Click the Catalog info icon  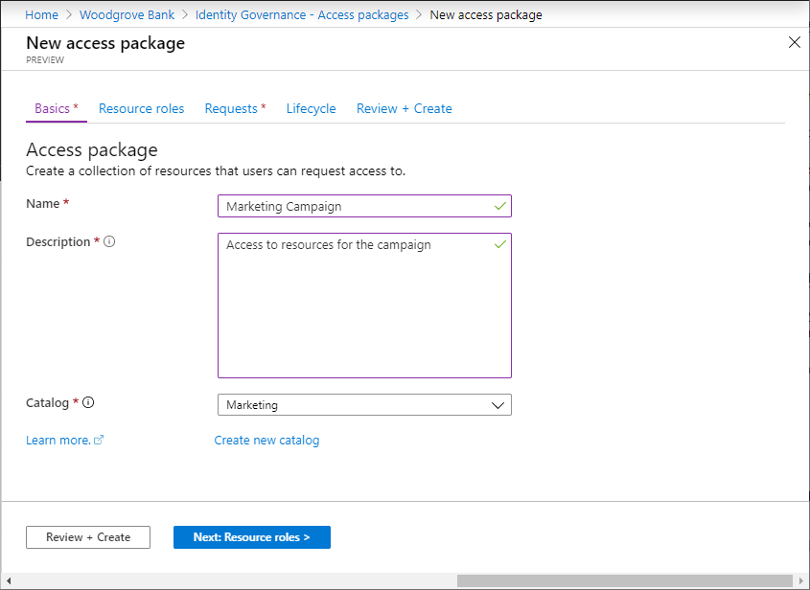coord(88,403)
